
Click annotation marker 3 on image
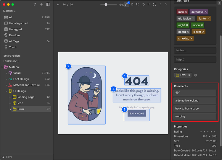click(125, 110)
